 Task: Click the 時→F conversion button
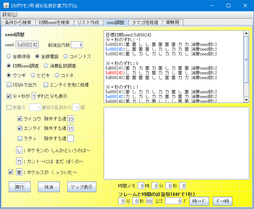(x=199, y=201)
